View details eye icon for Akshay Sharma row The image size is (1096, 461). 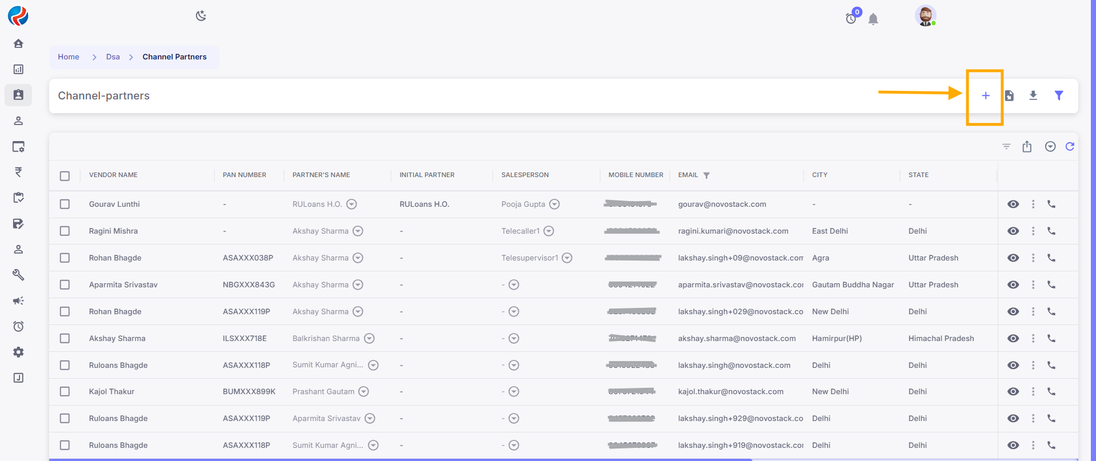pos(1013,338)
